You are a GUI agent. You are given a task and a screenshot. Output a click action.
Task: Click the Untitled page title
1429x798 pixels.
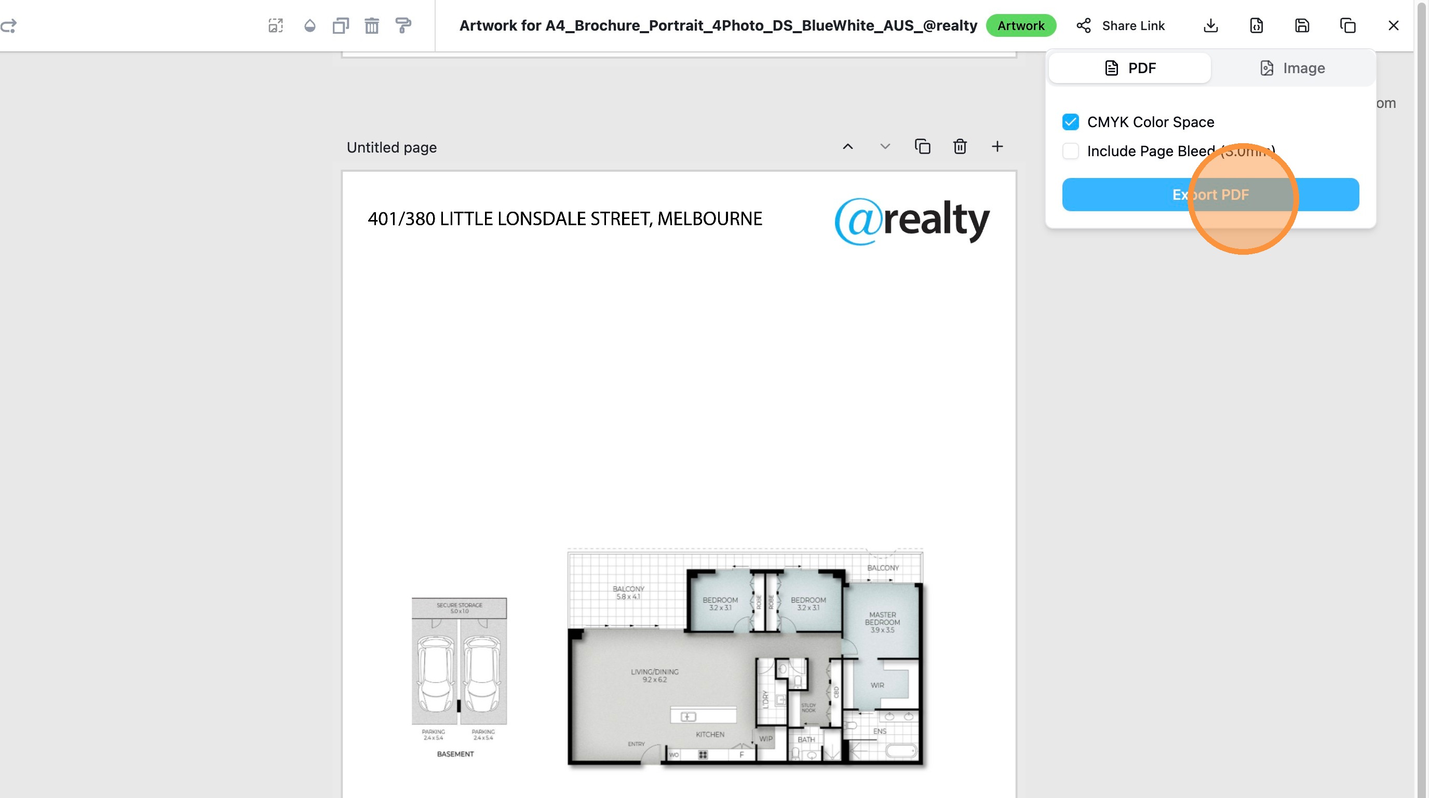click(x=392, y=147)
